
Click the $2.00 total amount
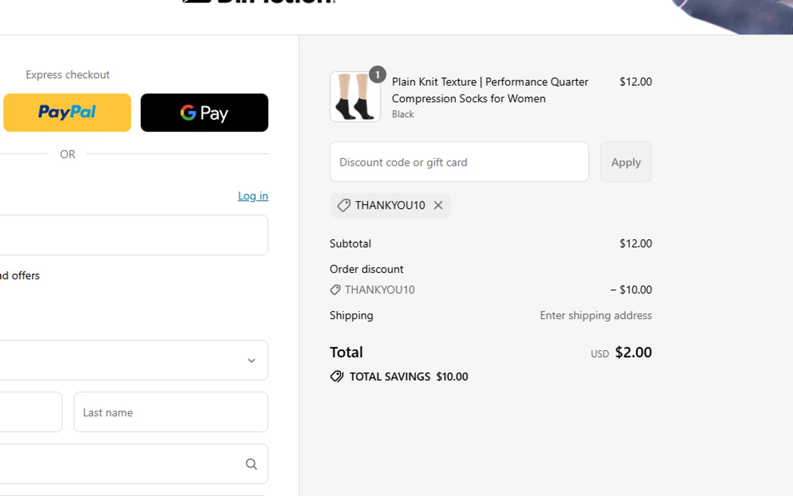633,352
